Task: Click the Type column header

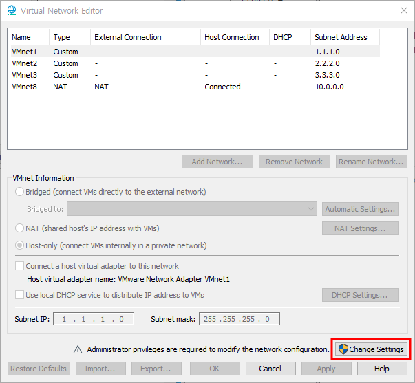Action: [70, 37]
